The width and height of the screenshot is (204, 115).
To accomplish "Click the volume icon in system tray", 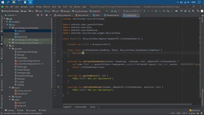I will 188,2.
